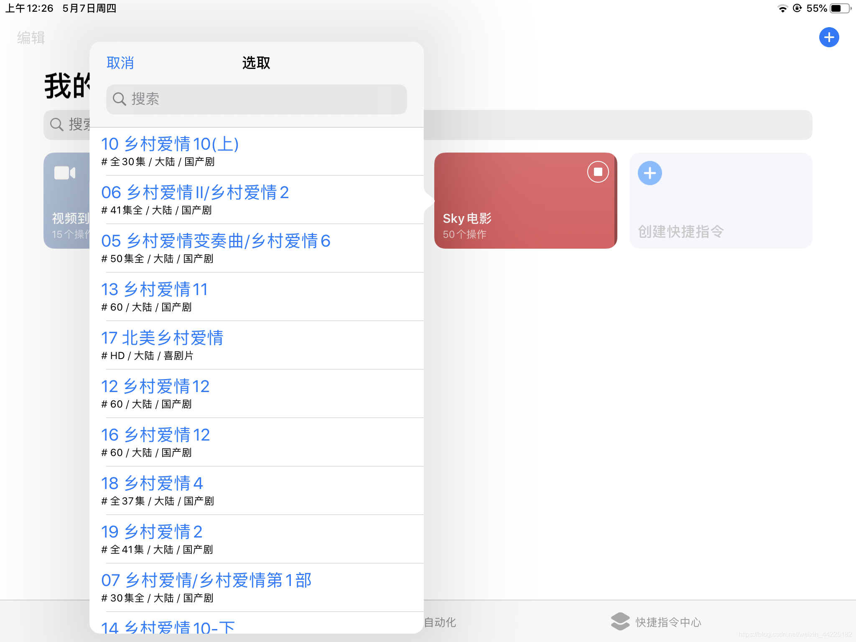Viewport: 856px width, 642px height.
Task: Pick 19 乡村爱情2
Action: 256,539
